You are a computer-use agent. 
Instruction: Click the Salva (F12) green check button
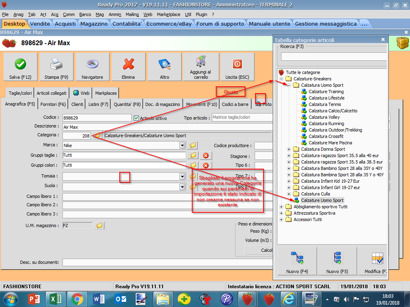(x=20, y=67)
